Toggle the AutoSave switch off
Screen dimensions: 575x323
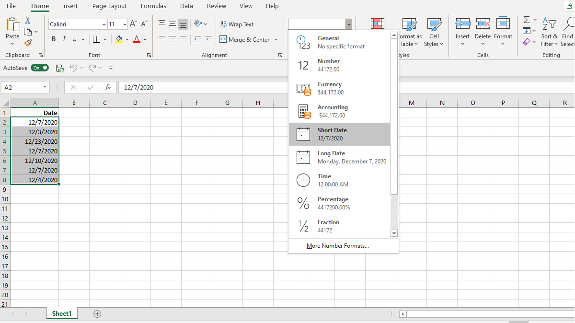[40, 68]
